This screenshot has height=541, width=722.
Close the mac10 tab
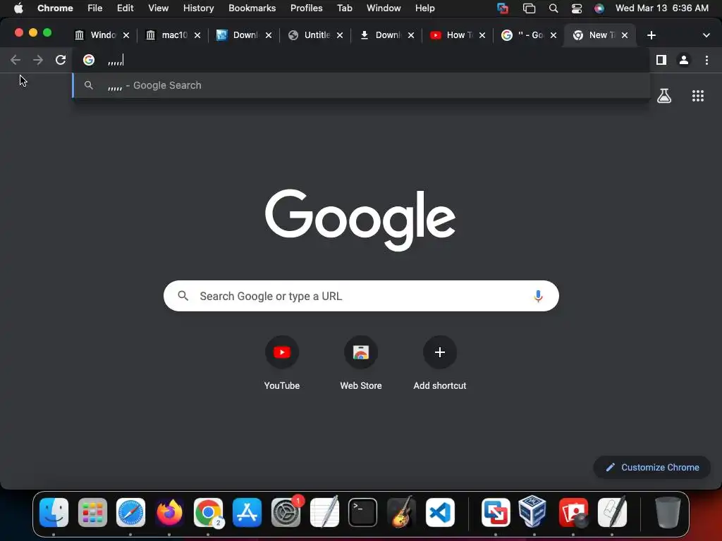tap(197, 35)
